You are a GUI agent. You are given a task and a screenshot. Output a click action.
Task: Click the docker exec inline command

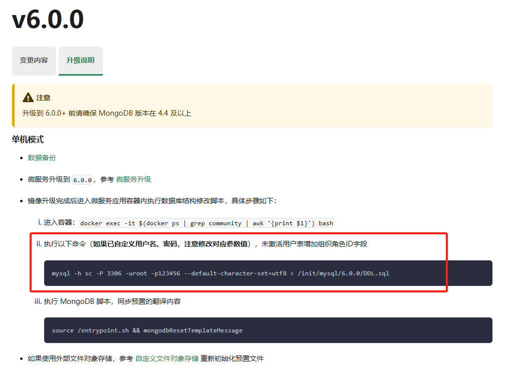(207, 223)
